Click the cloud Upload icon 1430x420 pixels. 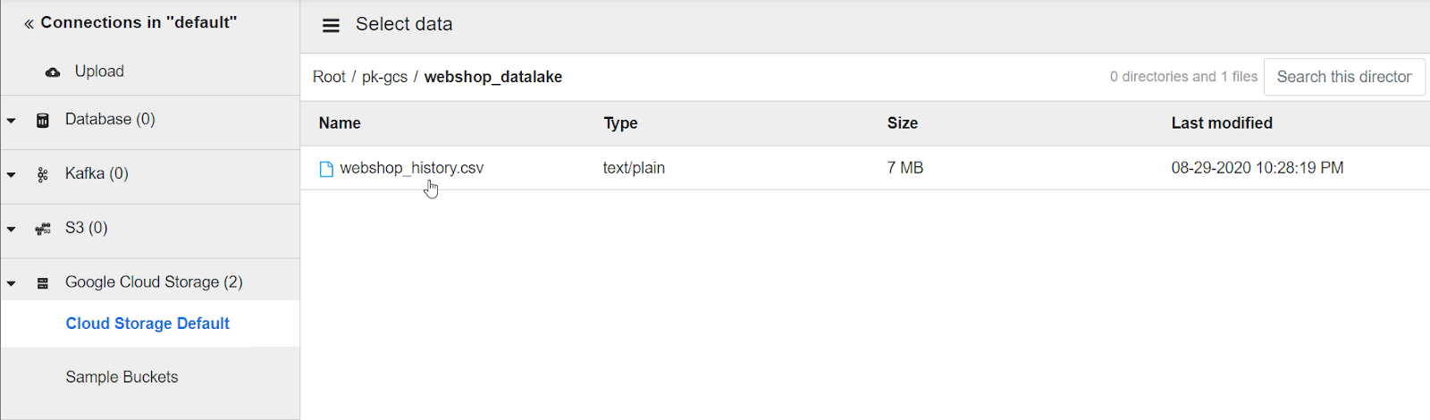(x=53, y=72)
